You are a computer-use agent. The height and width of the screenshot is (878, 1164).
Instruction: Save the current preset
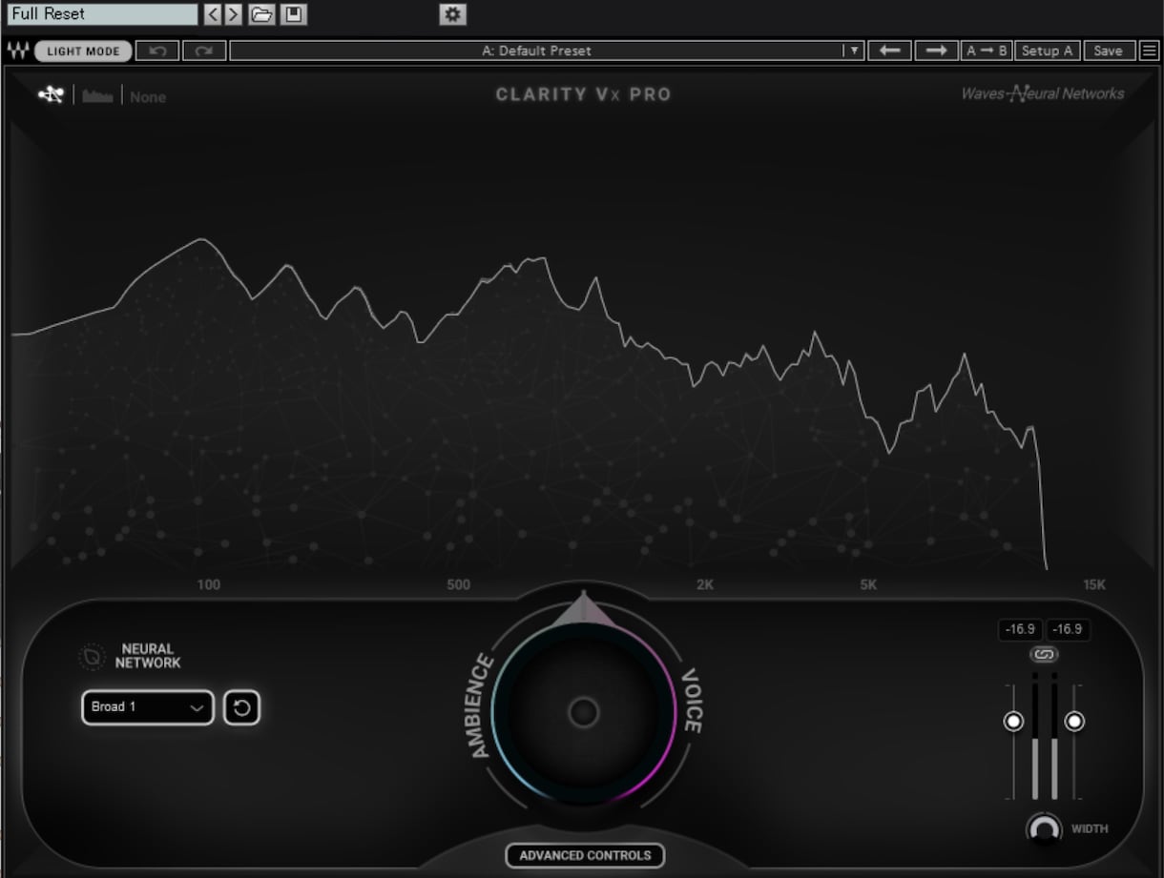pos(1108,51)
